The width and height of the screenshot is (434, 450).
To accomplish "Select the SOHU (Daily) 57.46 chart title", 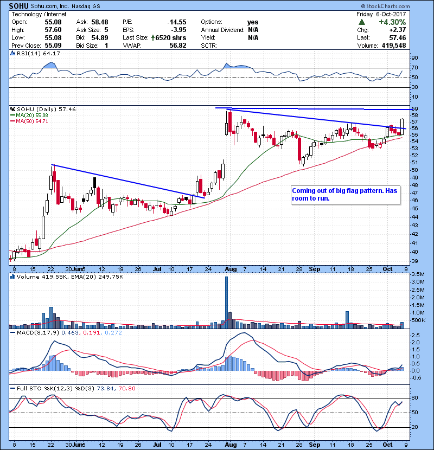I will pyautogui.click(x=46, y=110).
